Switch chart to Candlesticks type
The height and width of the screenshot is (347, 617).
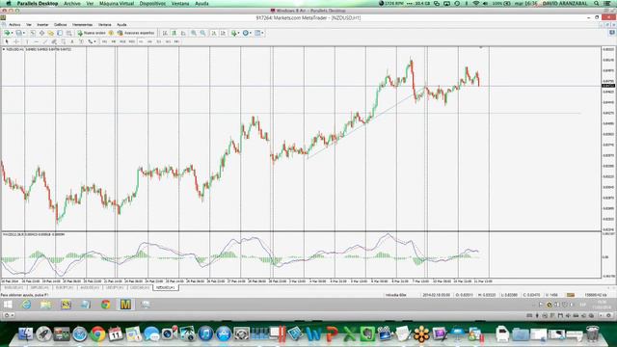tap(174, 33)
